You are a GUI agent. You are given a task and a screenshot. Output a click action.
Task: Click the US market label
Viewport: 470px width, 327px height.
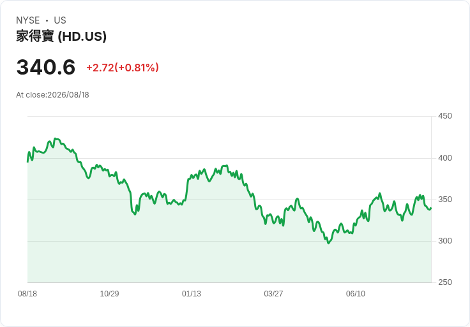point(60,20)
